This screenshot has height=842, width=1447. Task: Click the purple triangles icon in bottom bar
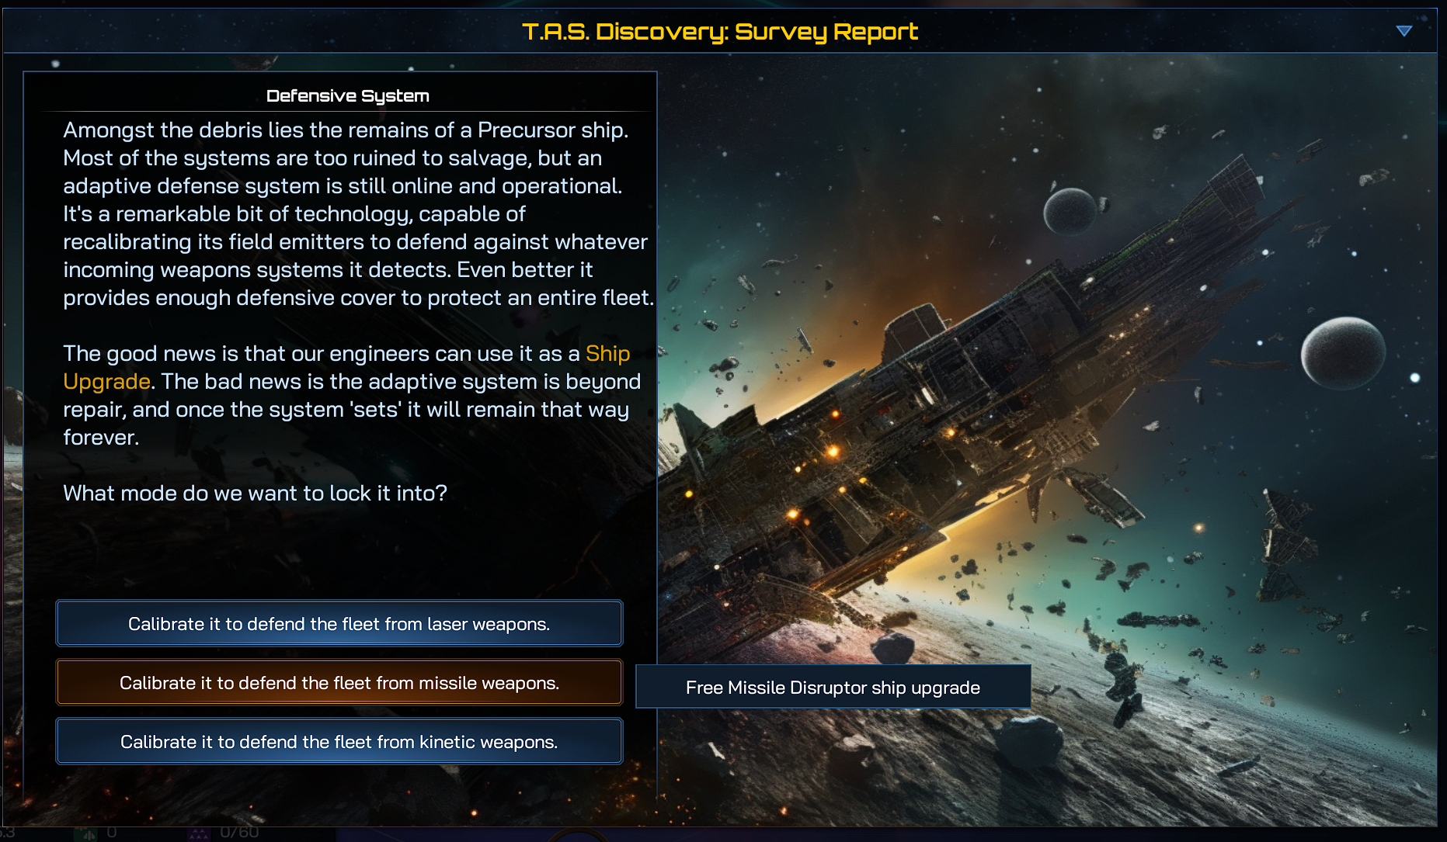(x=199, y=834)
